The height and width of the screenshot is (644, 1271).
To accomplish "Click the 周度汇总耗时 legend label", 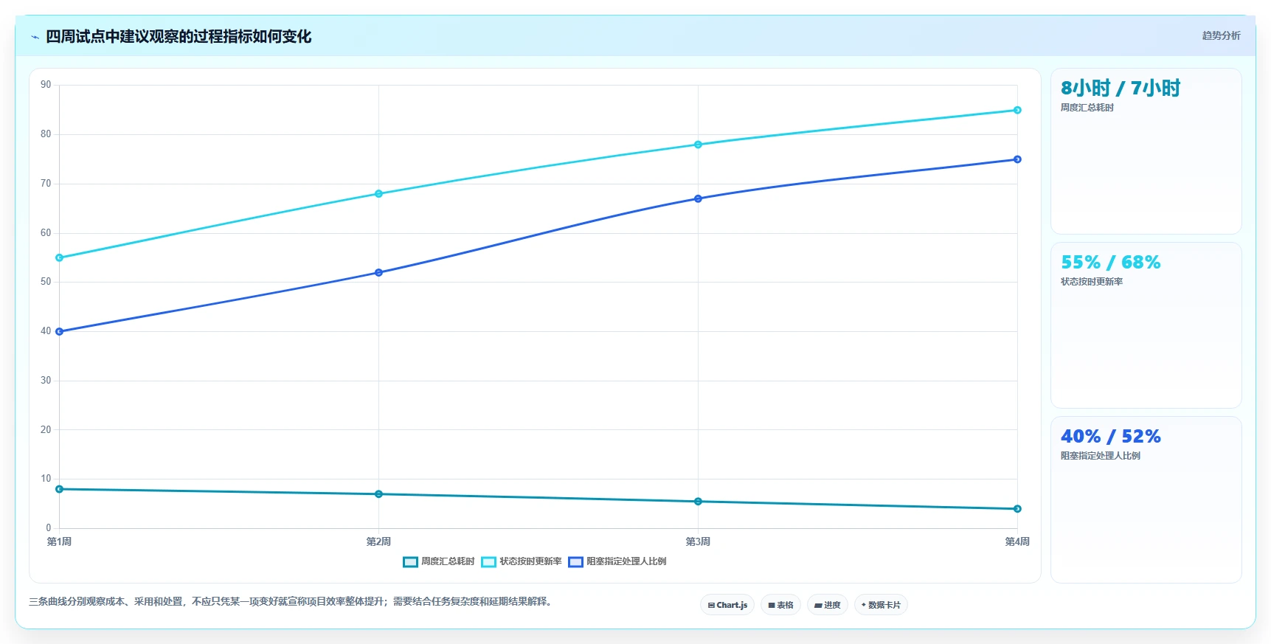I will click(x=448, y=561).
